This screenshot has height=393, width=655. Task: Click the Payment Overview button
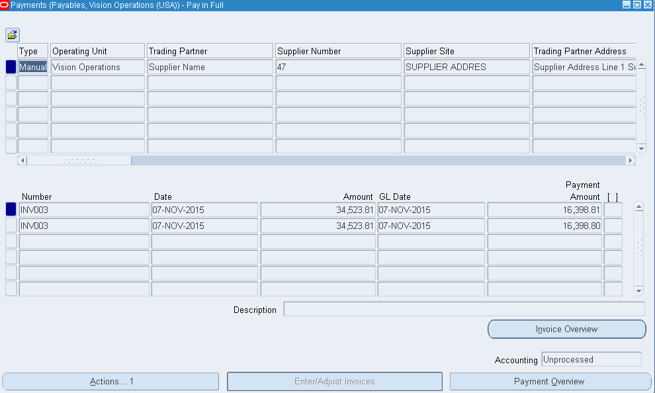[x=550, y=382]
